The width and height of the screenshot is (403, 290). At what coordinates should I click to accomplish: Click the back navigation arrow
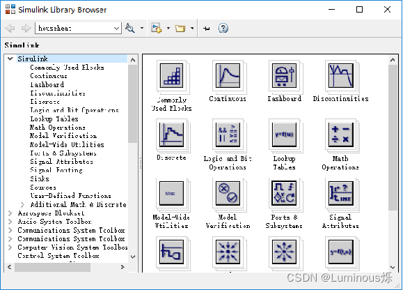10,28
